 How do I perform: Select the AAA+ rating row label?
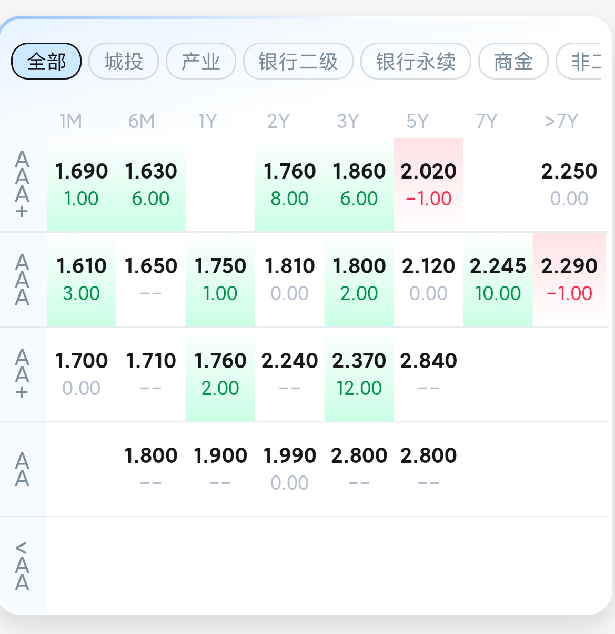click(x=22, y=184)
